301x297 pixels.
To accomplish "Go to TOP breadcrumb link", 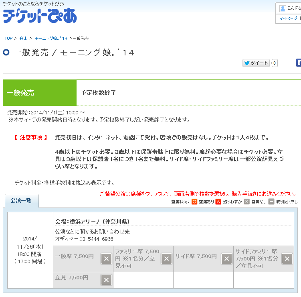I will [x=8, y=38].
